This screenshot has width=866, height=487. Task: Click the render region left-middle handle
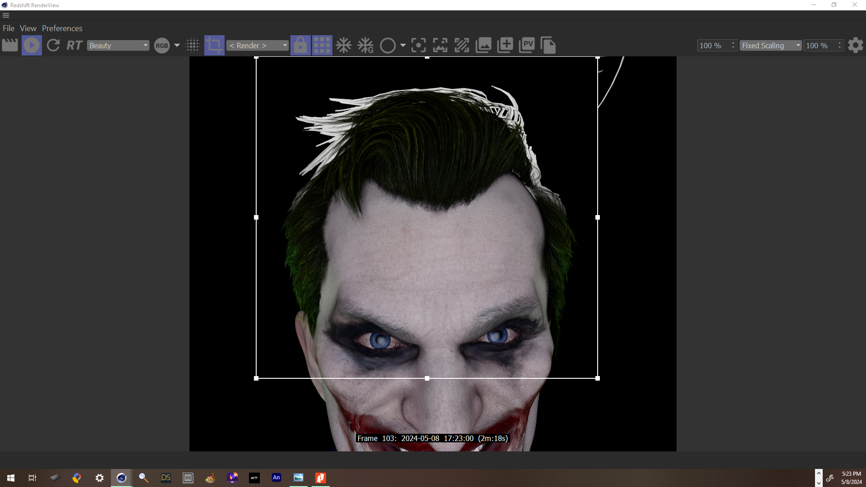click(256, 217)
